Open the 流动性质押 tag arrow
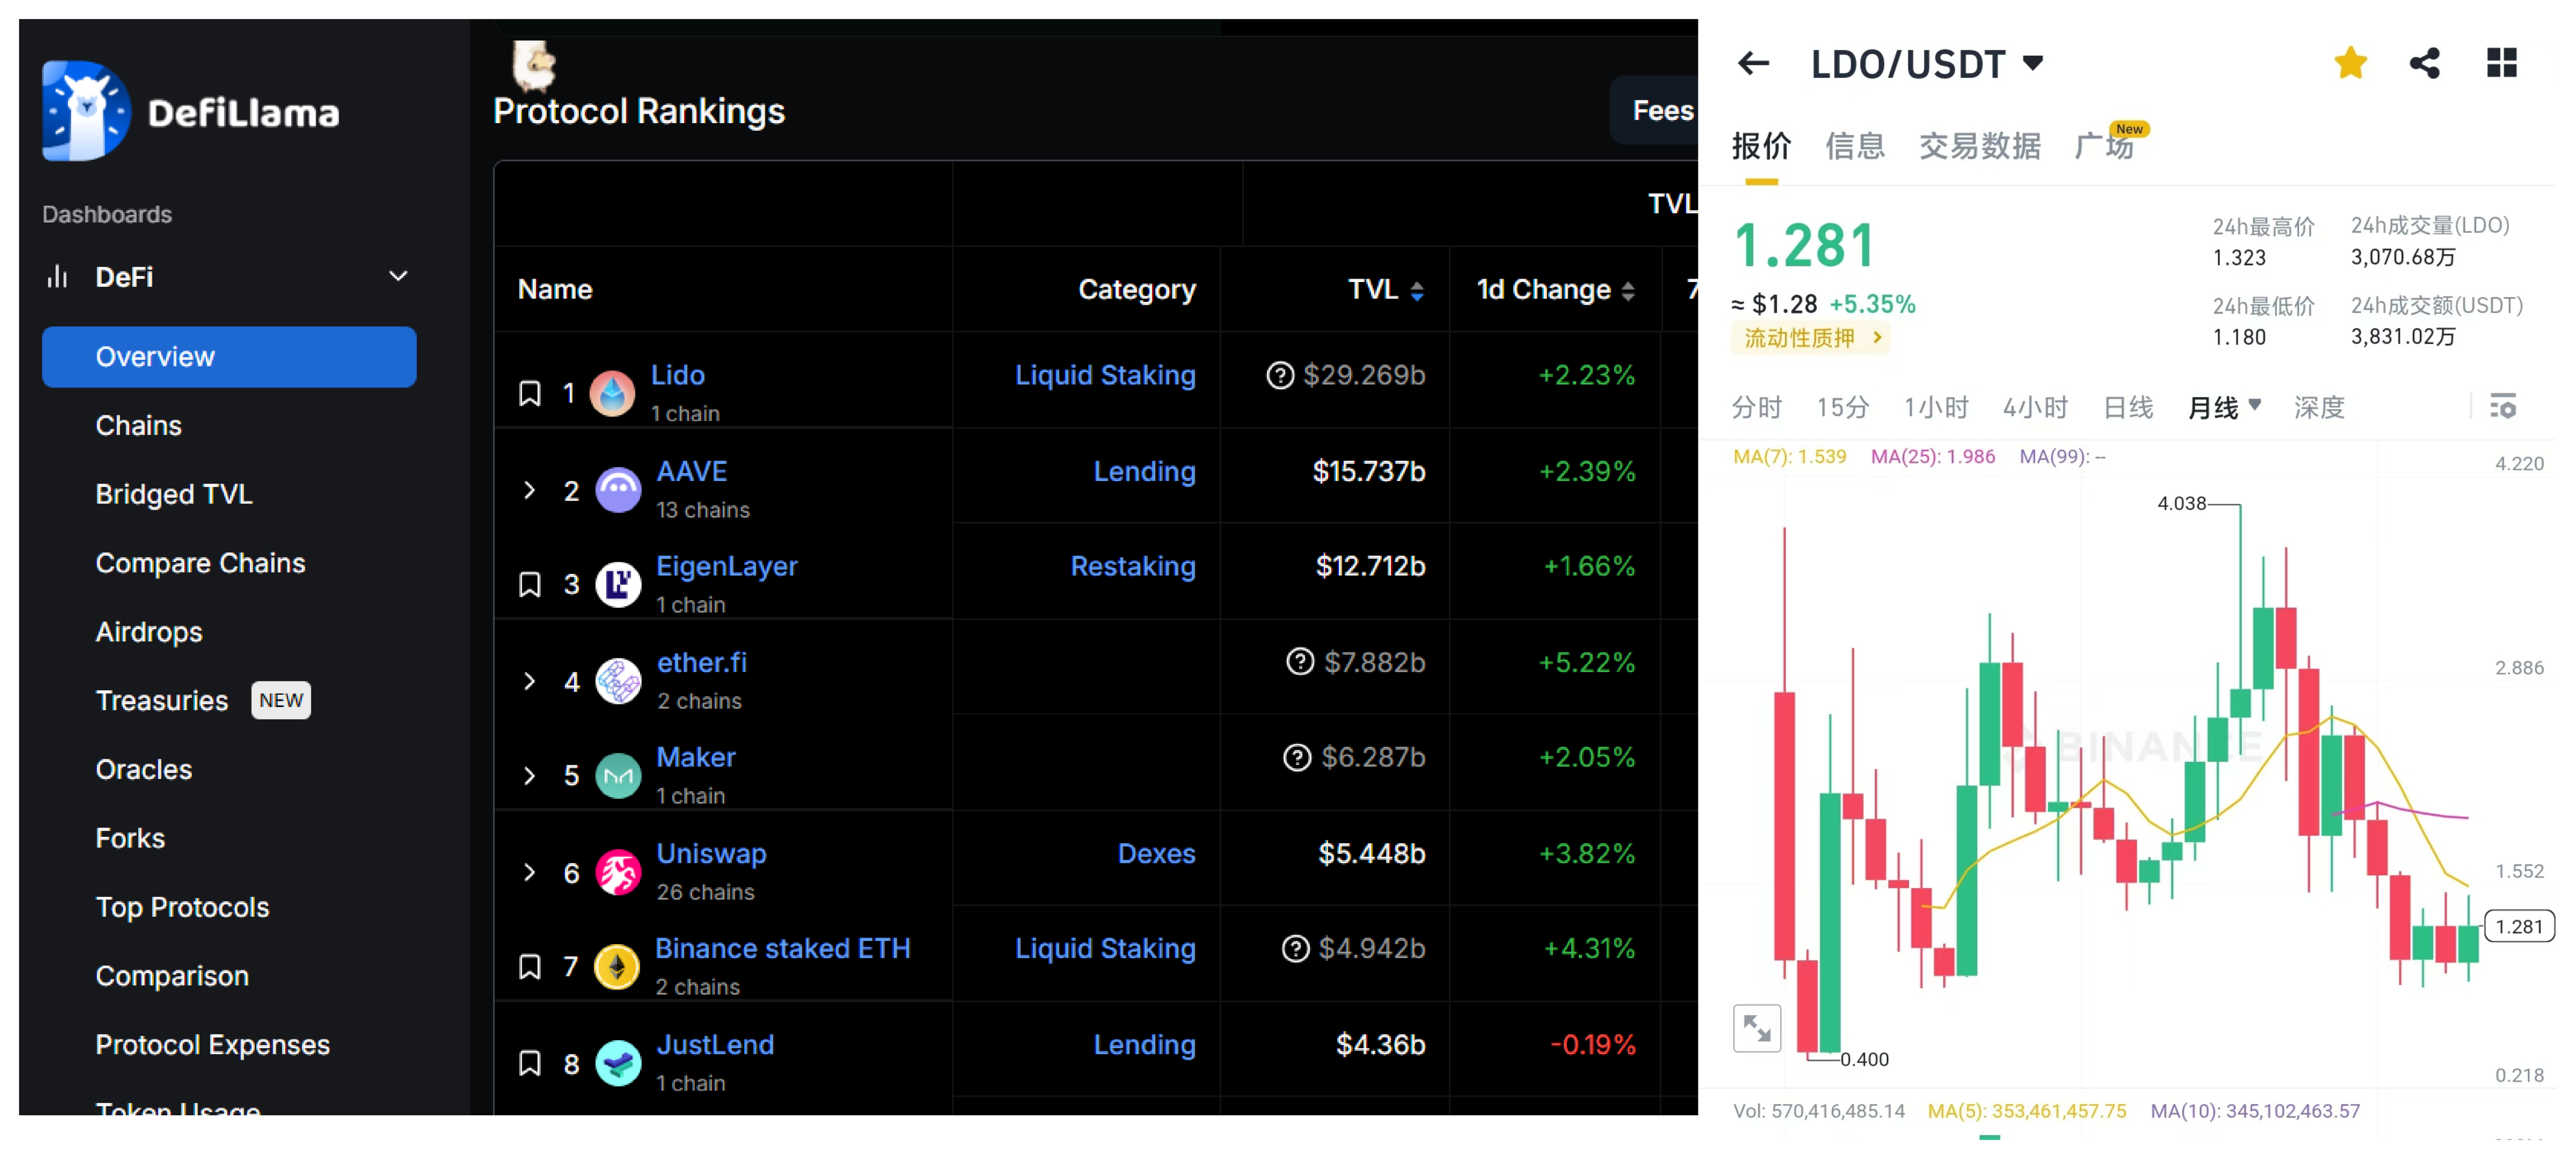The width and height of the screenshot is (2576, 1159). tap(1877, 338)
